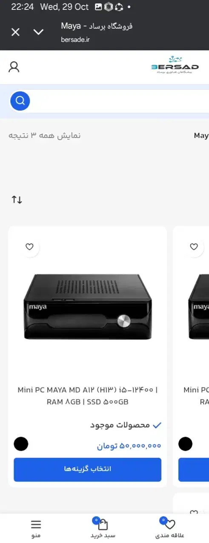Add first Mini PC to wishlist heart
The width and height of the screenshot is (209, 543).
(x=29, y=246)
